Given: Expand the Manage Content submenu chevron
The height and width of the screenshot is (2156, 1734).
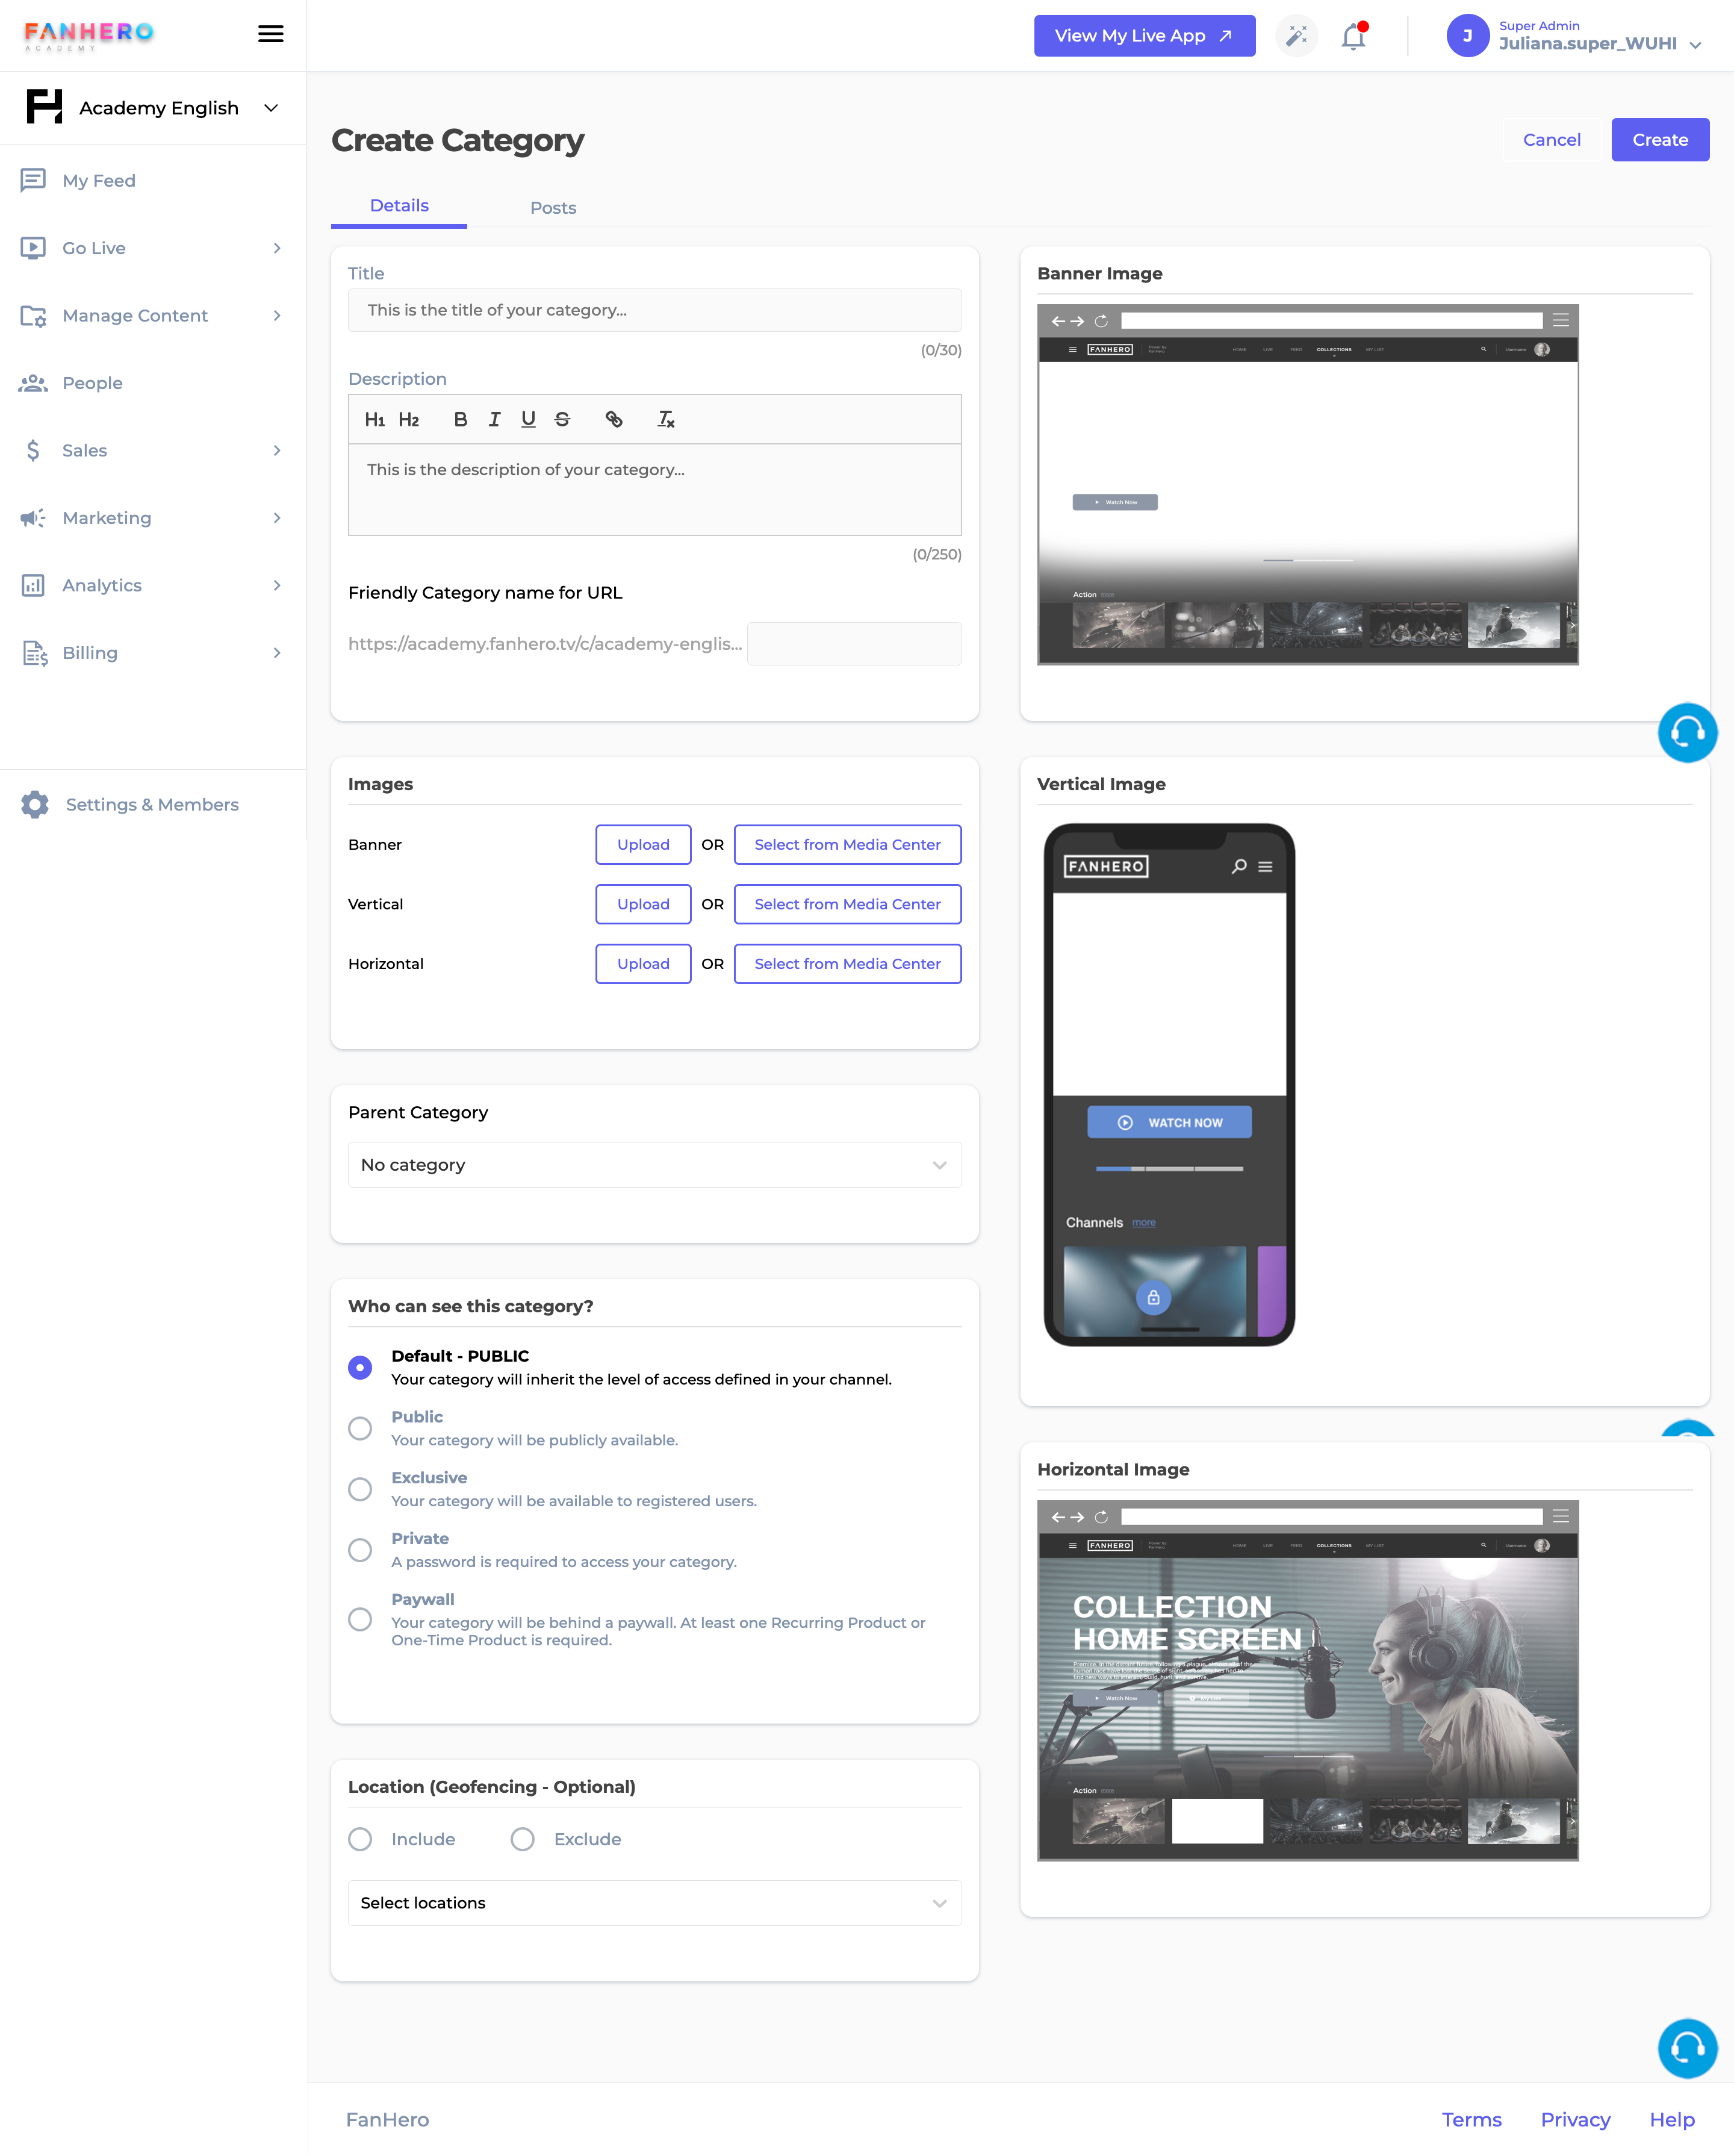Looking at the screenshot, I should 277,316.
